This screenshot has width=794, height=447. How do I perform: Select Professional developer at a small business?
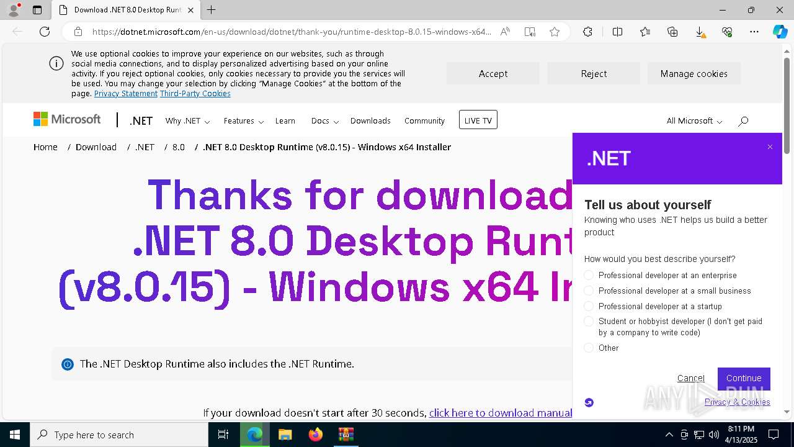[589, 291]
